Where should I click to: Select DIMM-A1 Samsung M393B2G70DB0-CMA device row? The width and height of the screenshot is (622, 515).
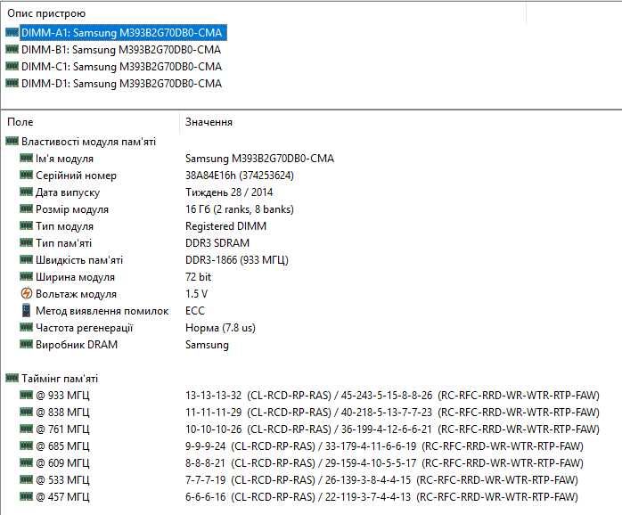click(123, 33)
